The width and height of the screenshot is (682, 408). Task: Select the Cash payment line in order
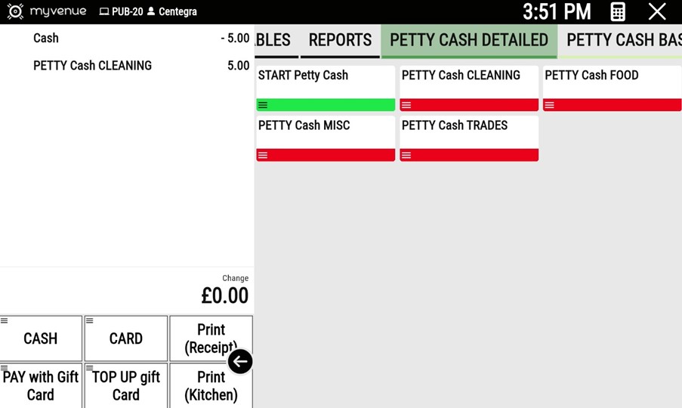(x=126, y=39)
